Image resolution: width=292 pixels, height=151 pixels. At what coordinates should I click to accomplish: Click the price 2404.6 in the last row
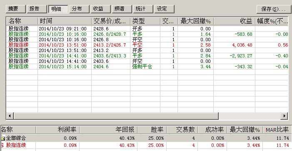coord(101,67)
